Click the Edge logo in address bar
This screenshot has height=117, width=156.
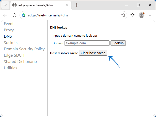(x=24, y=15)
